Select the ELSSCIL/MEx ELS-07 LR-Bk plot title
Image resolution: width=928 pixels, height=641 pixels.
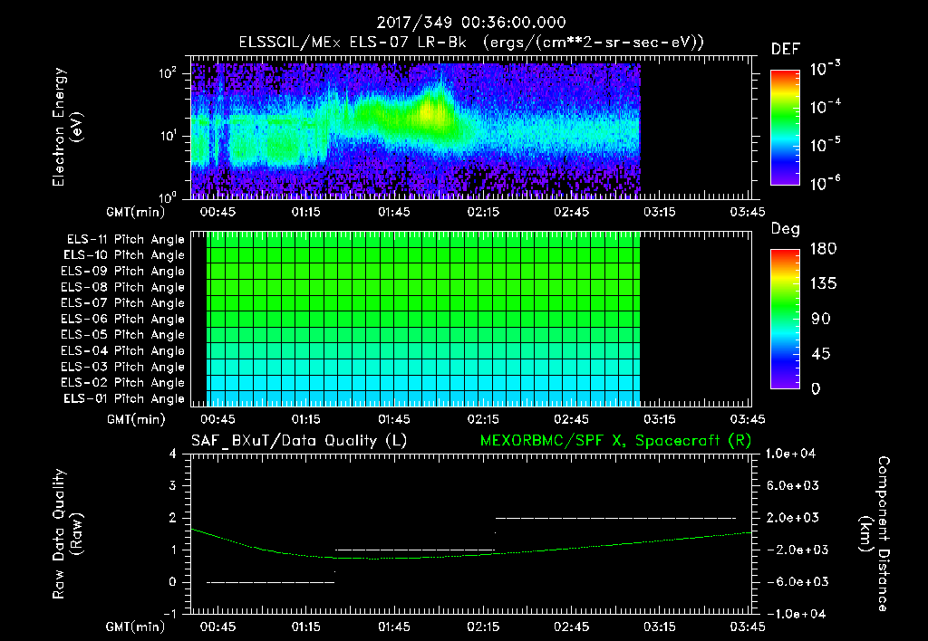coord(471,43)
